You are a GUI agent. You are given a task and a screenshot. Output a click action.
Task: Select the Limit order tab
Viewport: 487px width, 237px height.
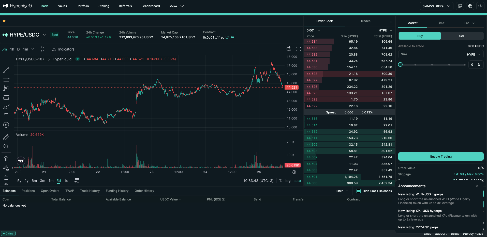tap(441, 23)
